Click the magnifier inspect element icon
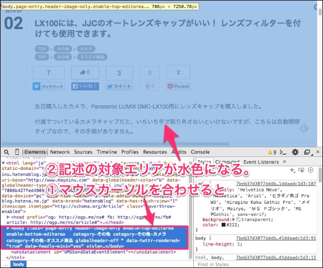 6,152
